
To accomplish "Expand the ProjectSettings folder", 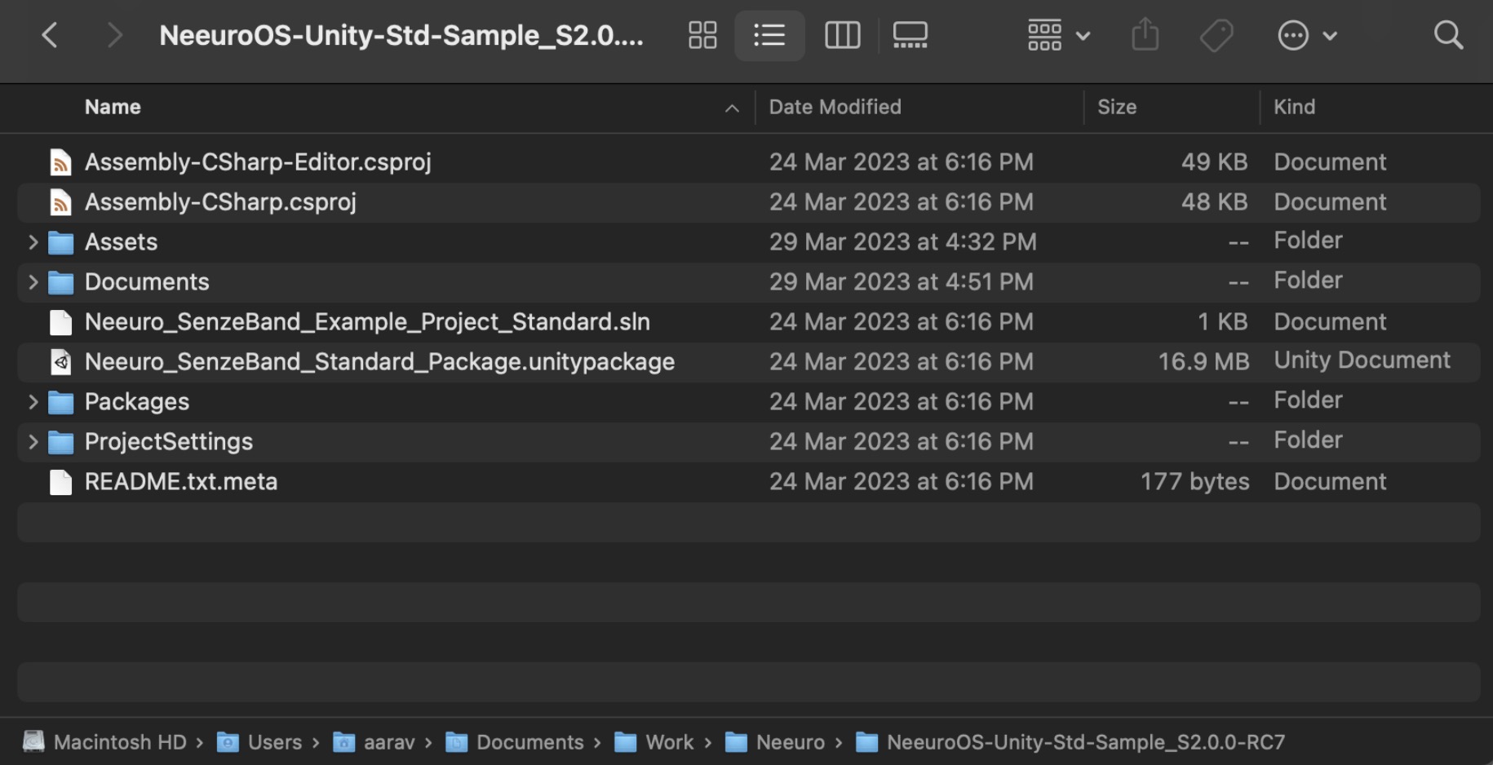I will click(x=32, y=441).
